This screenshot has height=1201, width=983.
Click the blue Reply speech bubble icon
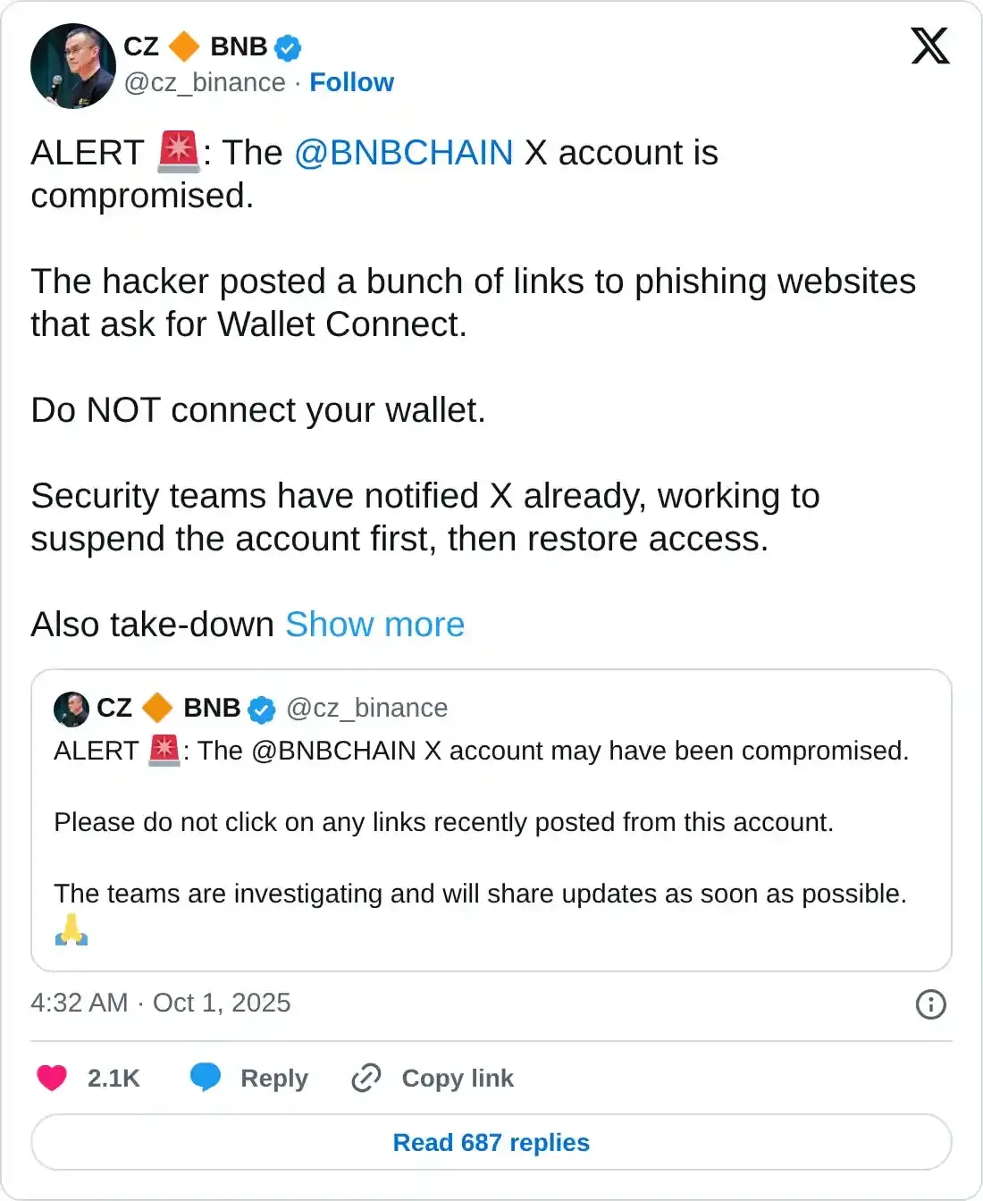(206, 1078)
